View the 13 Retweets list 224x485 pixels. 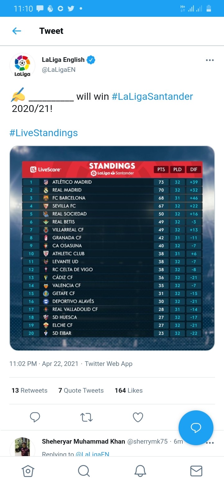pos(30,390)
